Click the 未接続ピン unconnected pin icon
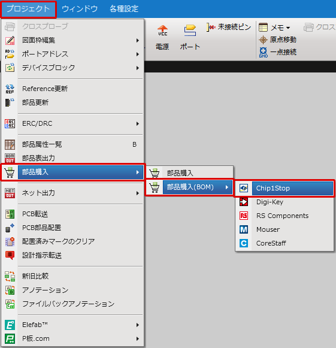The image size is (336, 348). (211, 27)
